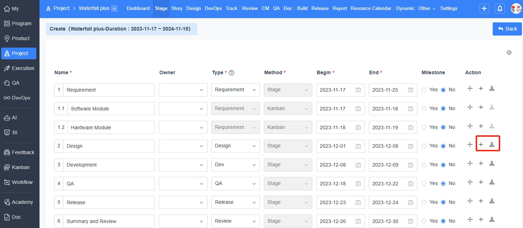Screen dimensions: 523x228
Task: Expand the Waterfall plus project switcher
Action: [114, 9]
